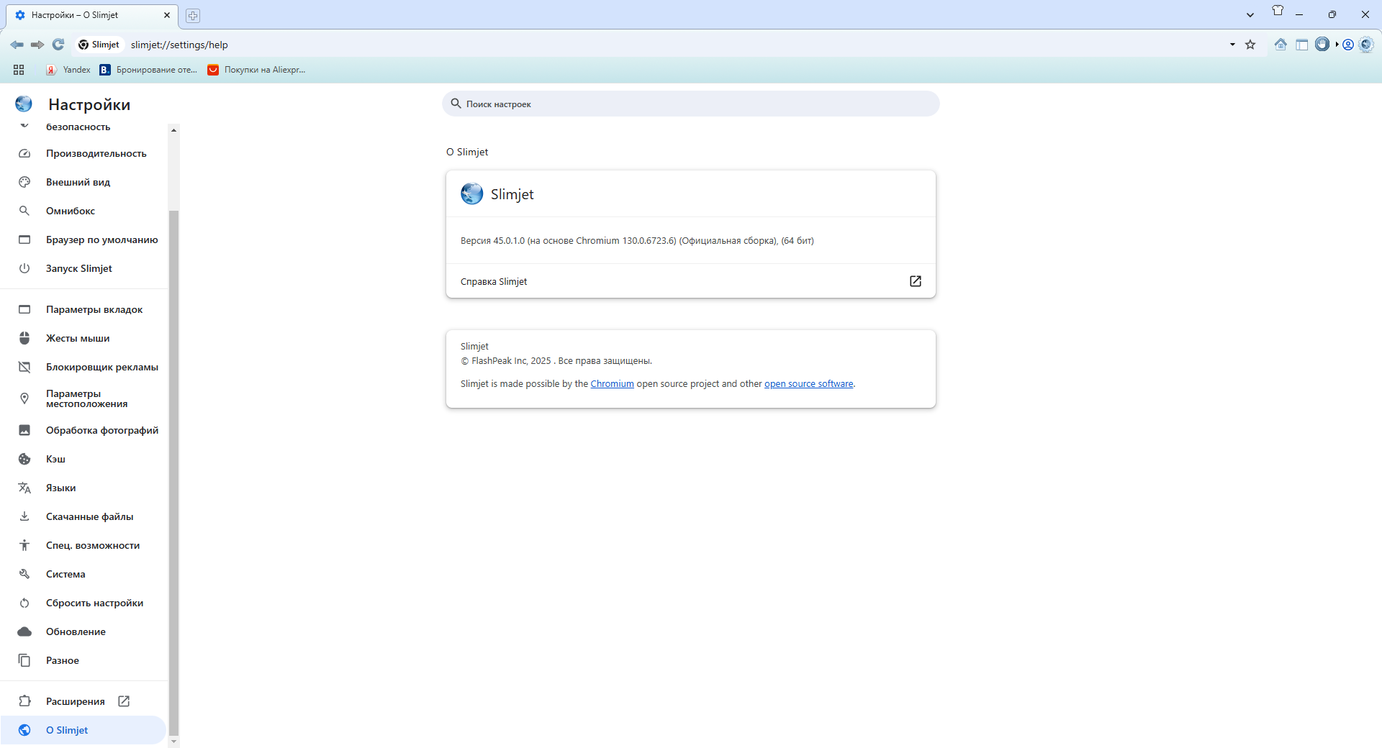
Task: Open Внешний вид settings
Action: [x=84, y=182]
